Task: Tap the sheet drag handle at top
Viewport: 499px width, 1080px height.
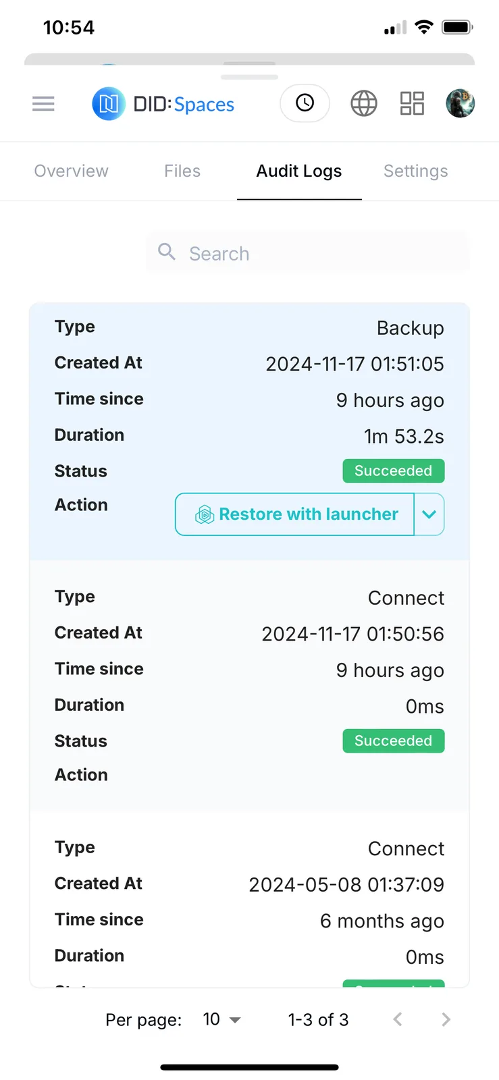Action: coord(250,76)
